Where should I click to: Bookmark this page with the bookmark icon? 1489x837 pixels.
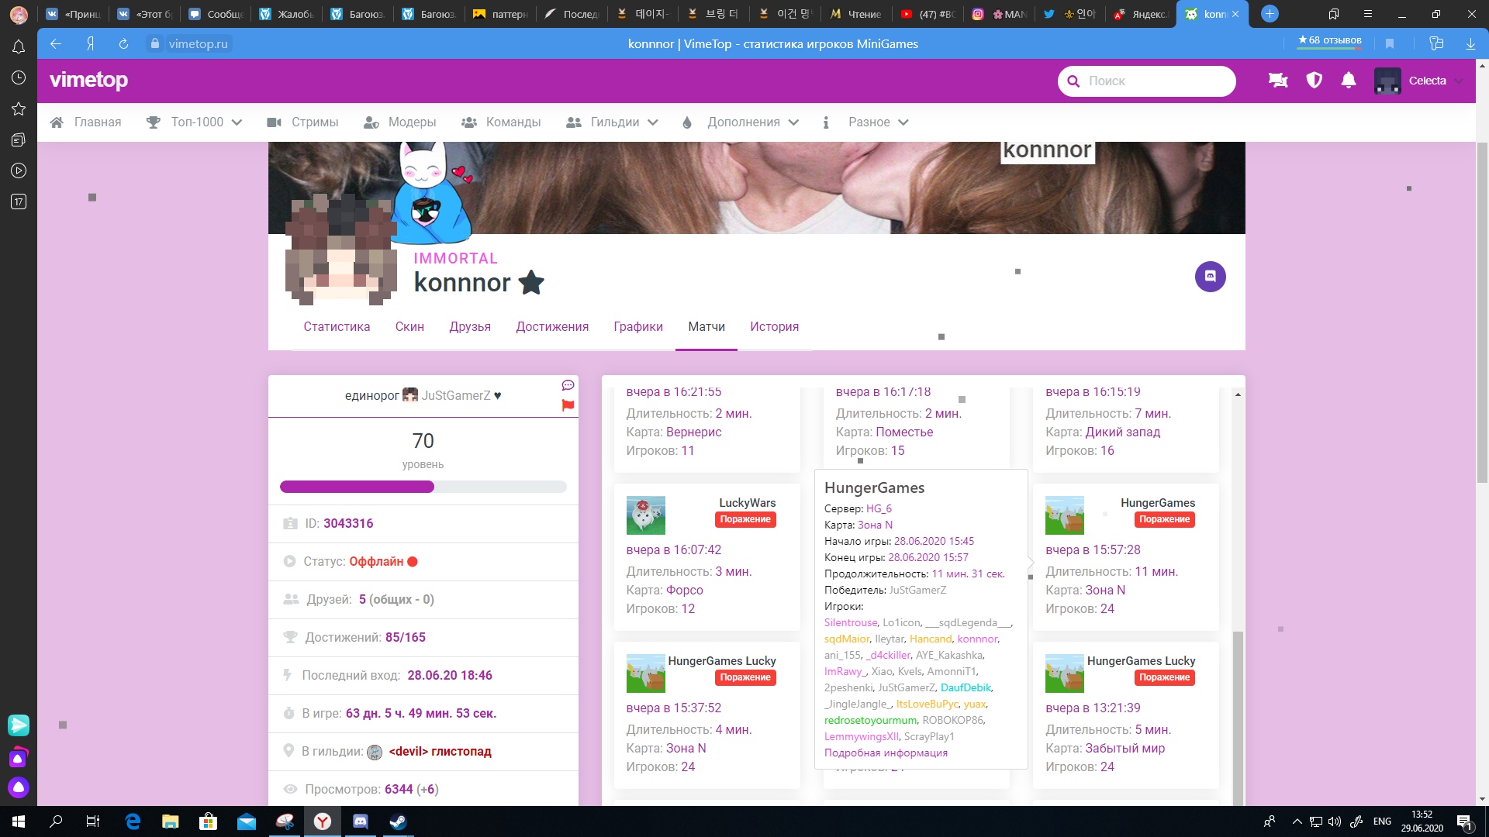tap(1390, 44)
